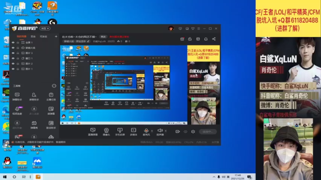Toggle lock on 窗口 1 source

click(x=18, y=58)
